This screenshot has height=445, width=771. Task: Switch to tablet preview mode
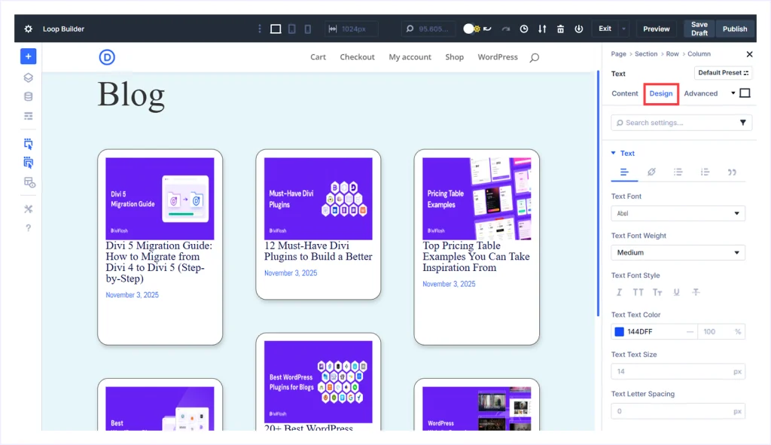[x=291, y=29]
